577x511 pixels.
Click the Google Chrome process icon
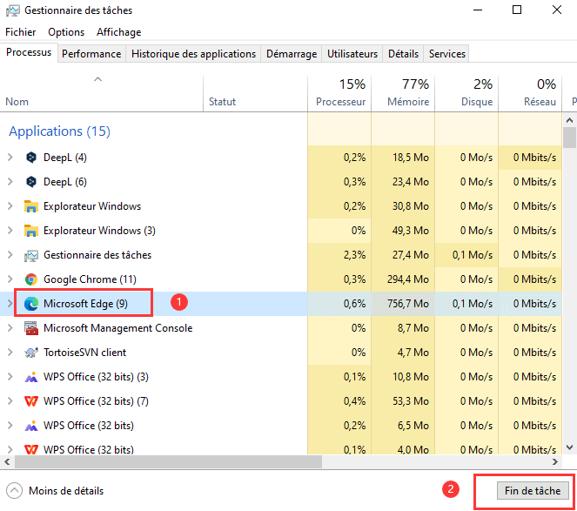[31, 279]
